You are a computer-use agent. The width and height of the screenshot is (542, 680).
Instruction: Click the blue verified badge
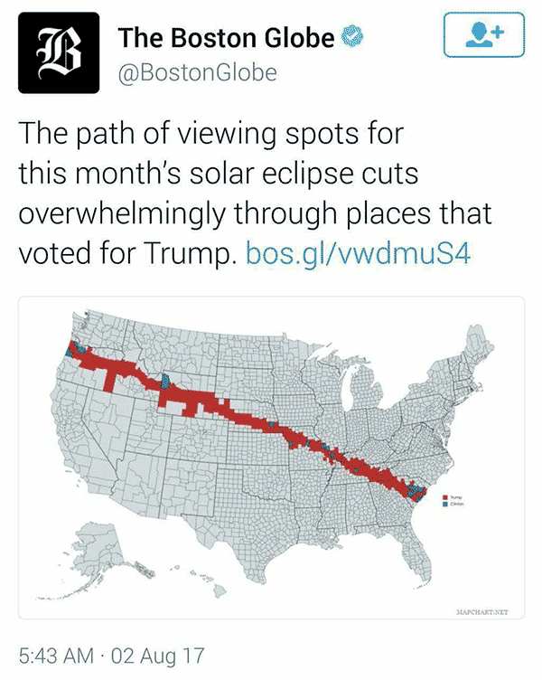[352, 37]
